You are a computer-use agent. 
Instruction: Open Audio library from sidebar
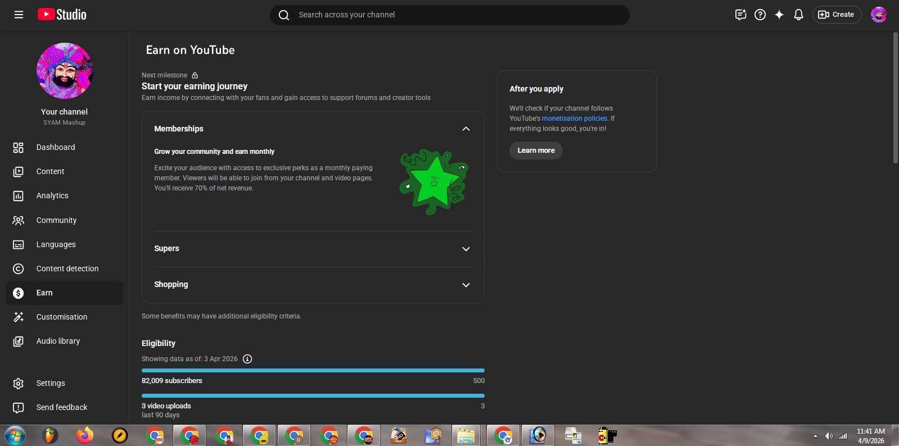point(58,341)
